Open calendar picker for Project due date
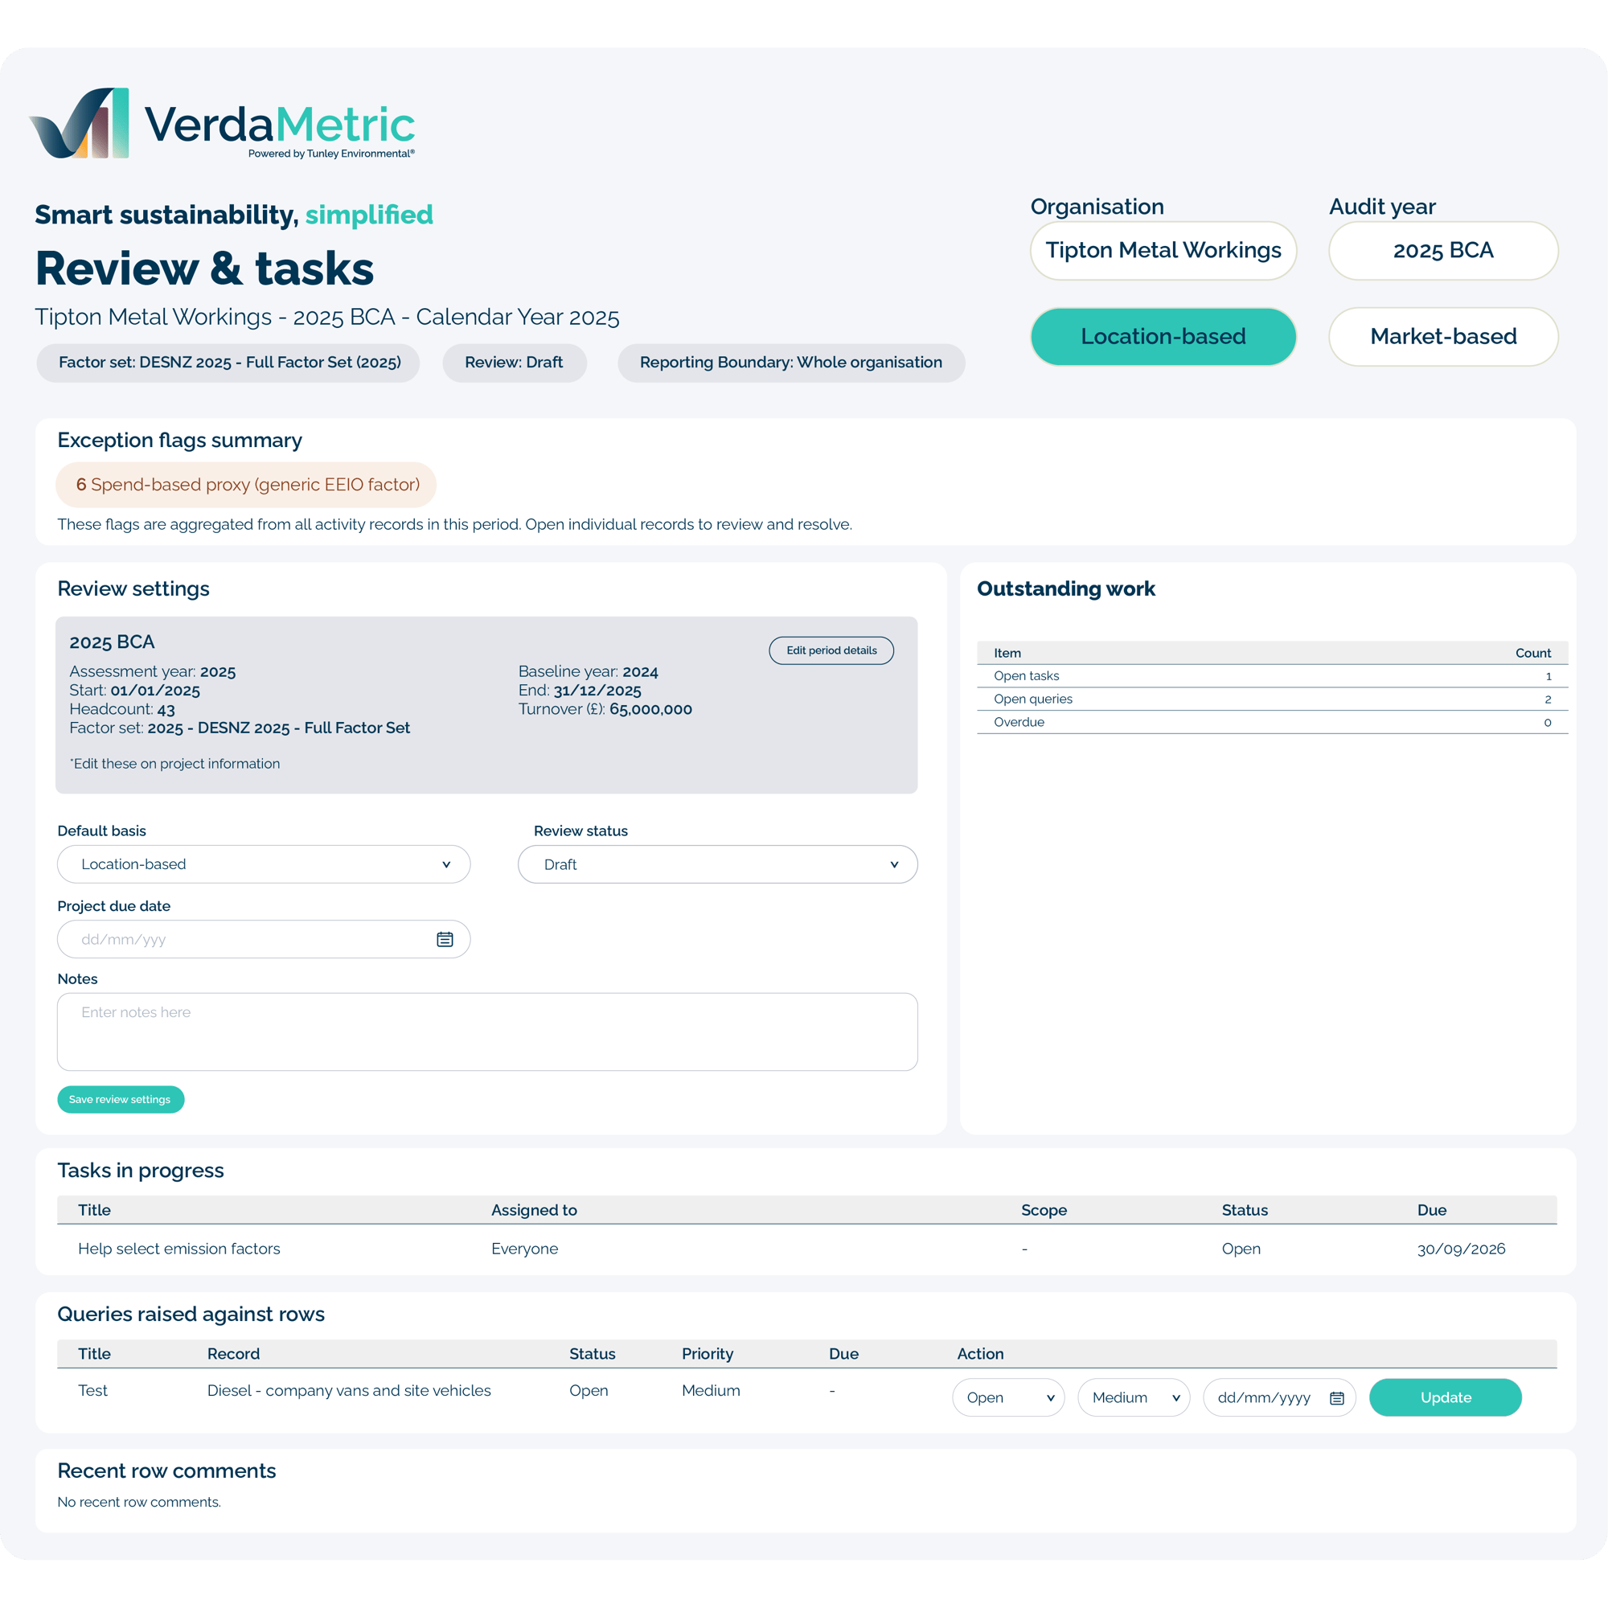1608x1608 pixels. 445,939
